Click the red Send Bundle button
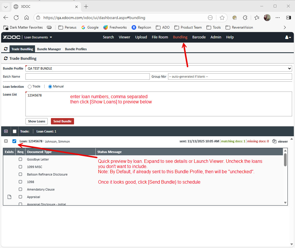This screenshot has width=295, height=248. click(62, 121)
